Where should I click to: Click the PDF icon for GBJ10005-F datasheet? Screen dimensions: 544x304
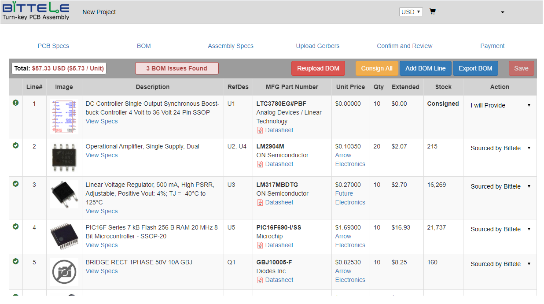tap(260, 280)
